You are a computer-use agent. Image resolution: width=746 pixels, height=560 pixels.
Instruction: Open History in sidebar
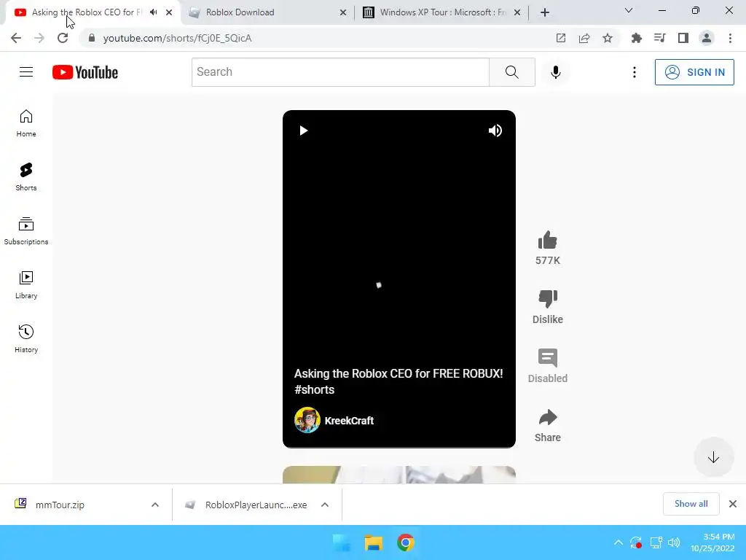point(26,339)
